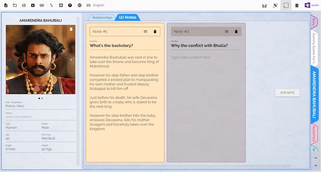The image size is (321, 172).
Task: Show next character photo with right arrow
Action: tap(71, 60)
